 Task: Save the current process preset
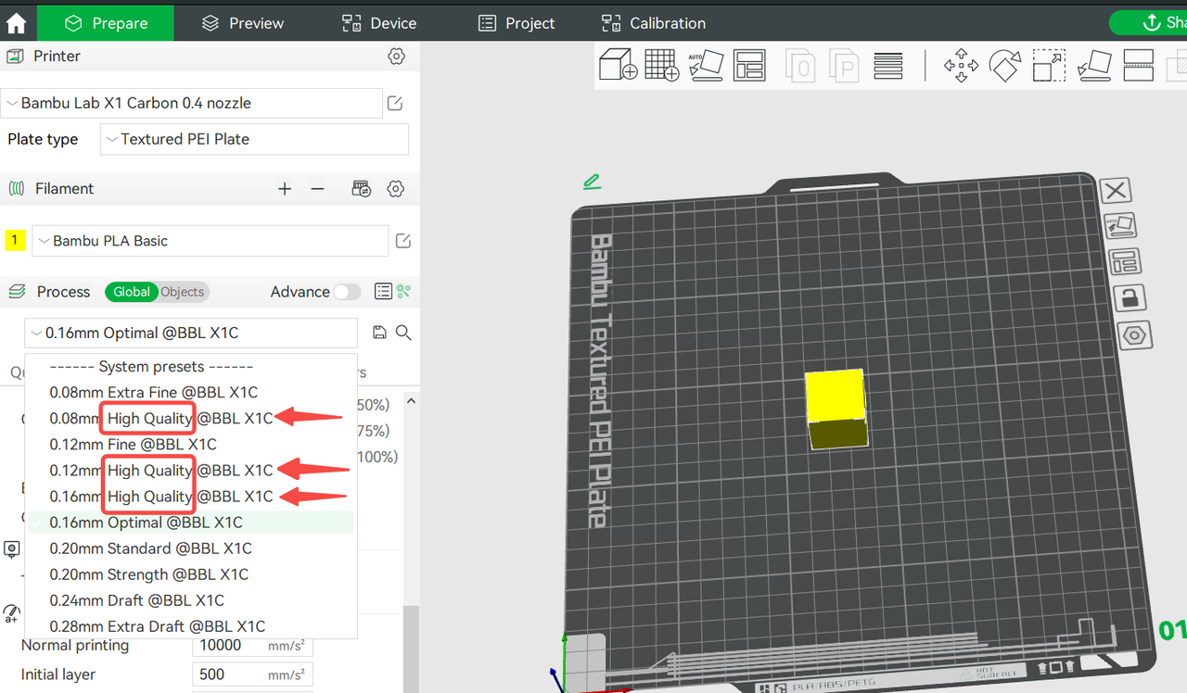click(378, 333)
